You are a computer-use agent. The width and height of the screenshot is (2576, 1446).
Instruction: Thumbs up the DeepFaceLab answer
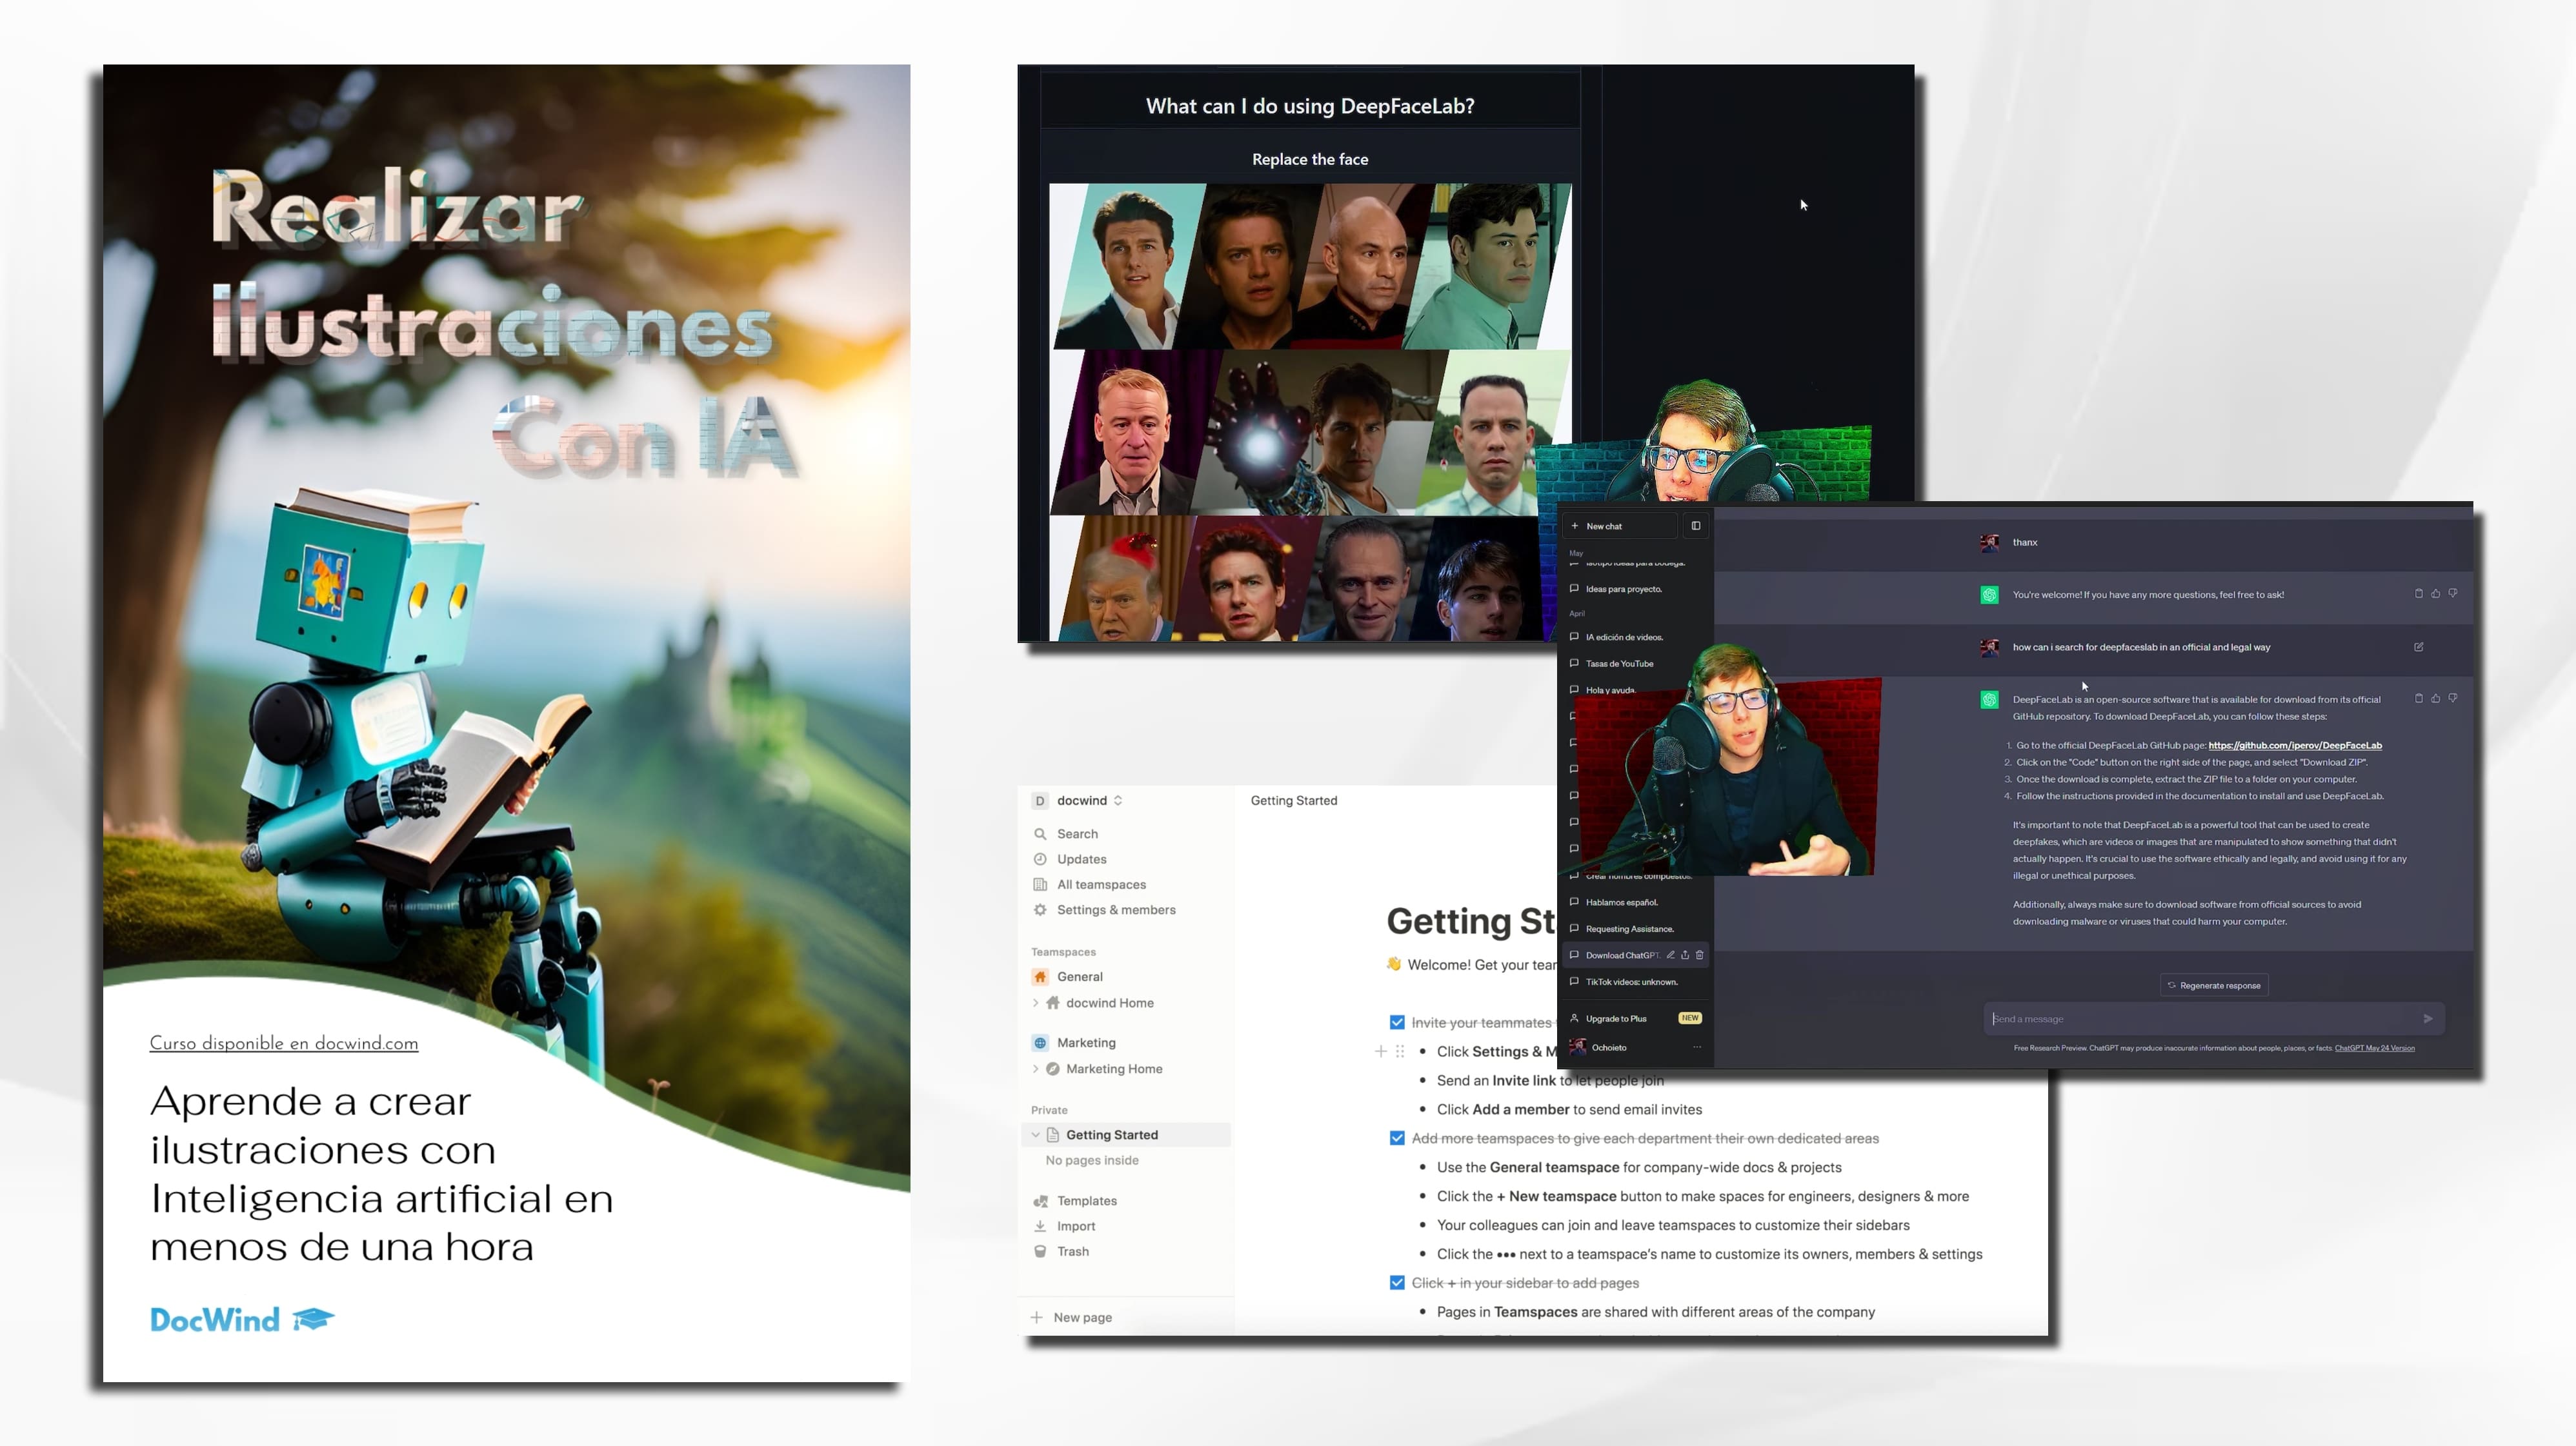[x=2436, y=698]
